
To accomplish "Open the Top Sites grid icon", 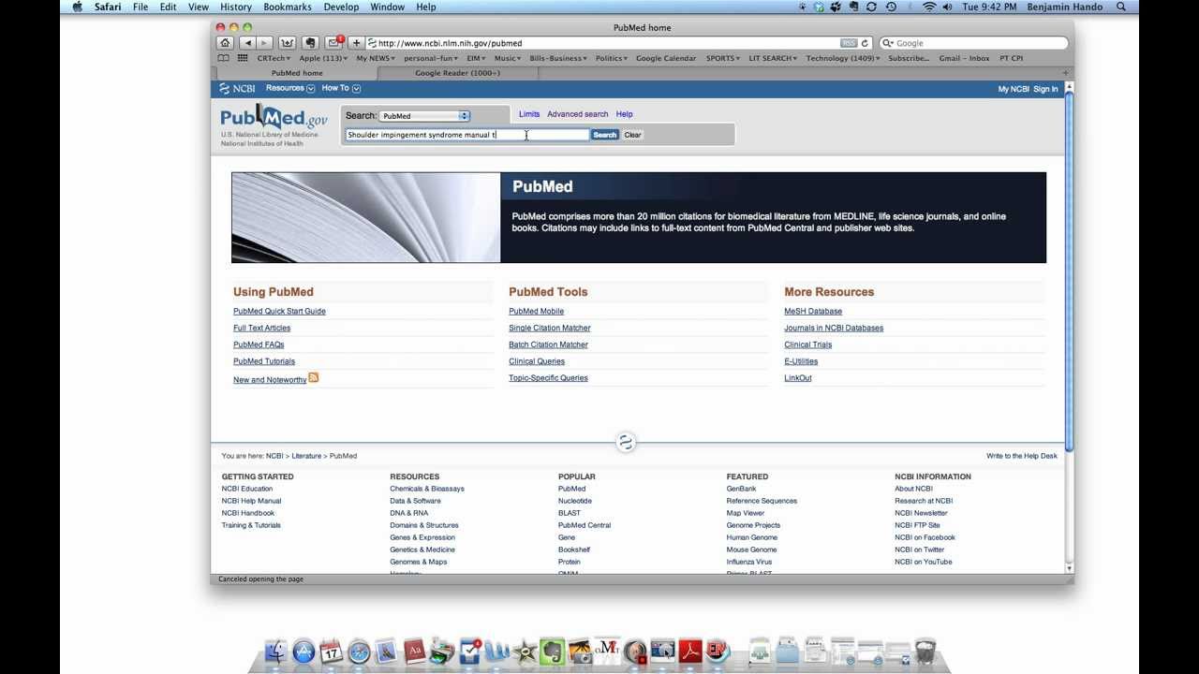I will 243,58.
